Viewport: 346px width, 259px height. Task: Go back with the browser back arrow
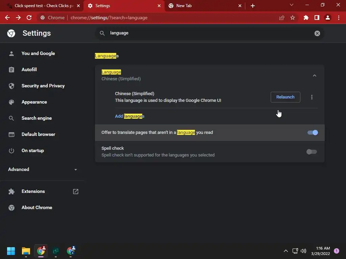pyautogui.click(x=7, y=18)
